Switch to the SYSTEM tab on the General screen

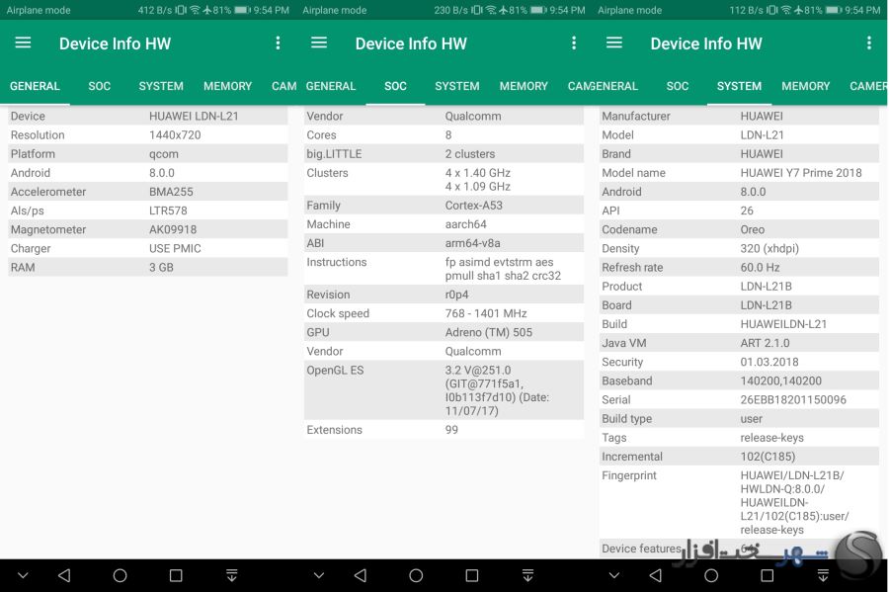click(161, 86)
